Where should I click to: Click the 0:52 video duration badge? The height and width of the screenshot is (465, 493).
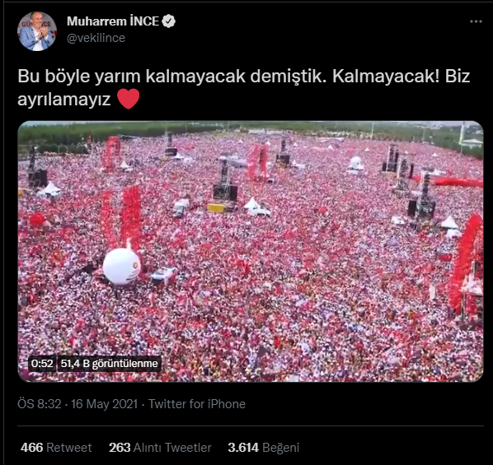[x=42, y=364]
